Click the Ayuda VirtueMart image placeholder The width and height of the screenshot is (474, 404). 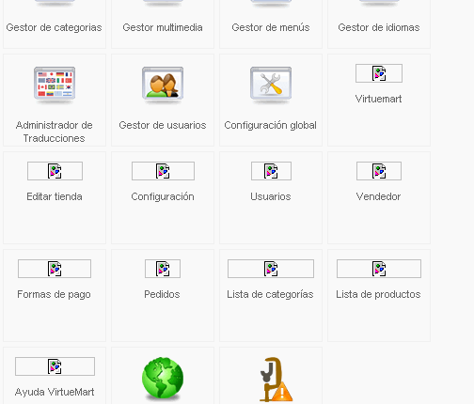(55, 366)
